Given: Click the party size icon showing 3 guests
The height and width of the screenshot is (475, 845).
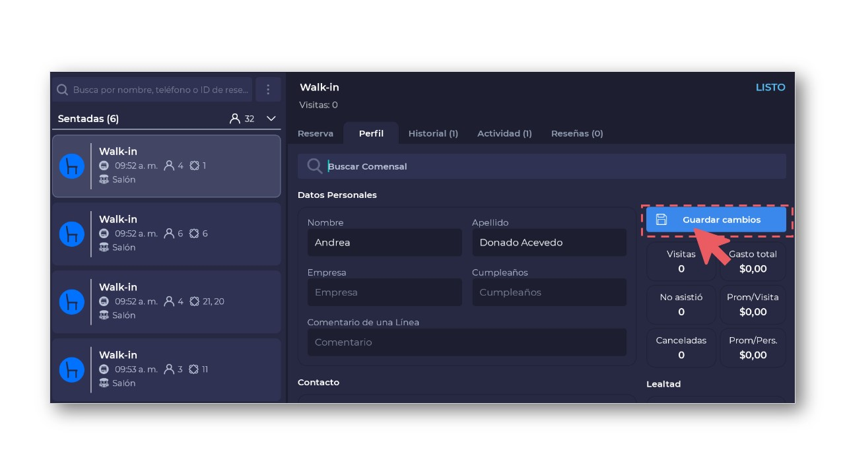Looking at the screenshot, I should pos(169,369).
